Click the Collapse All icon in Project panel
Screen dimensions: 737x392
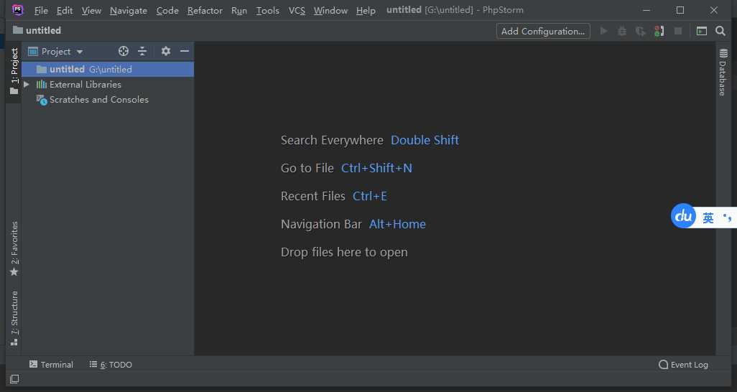(x=142, y=51)
